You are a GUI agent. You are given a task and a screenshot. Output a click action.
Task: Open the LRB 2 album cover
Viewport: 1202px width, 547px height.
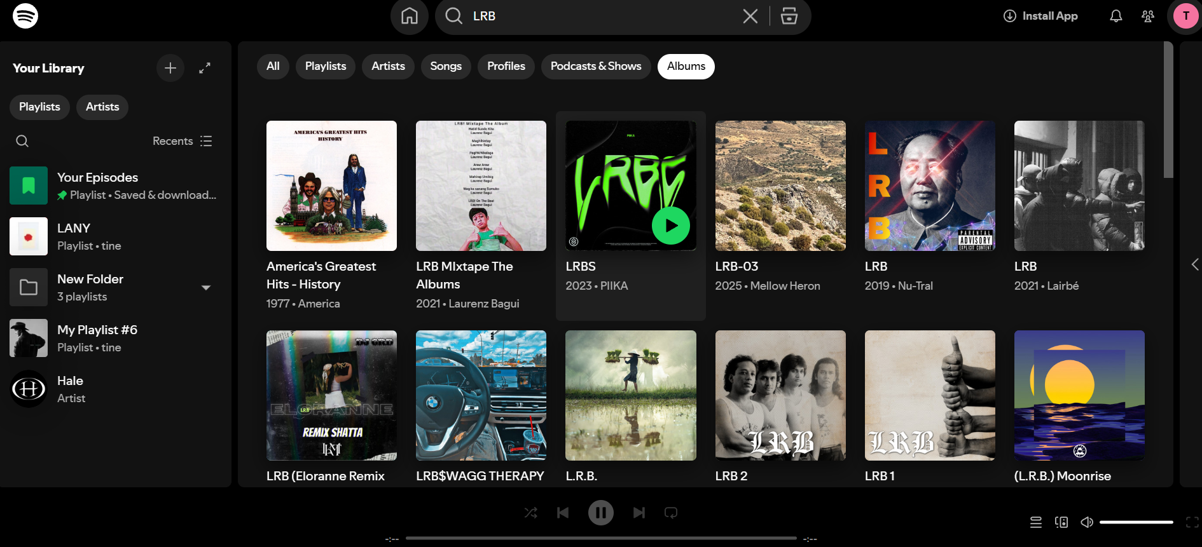[x=780, y=395]
